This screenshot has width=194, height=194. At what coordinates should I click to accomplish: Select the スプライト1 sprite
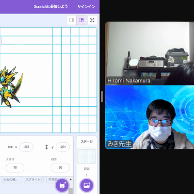pyautogui.click(x=33, y=180)
